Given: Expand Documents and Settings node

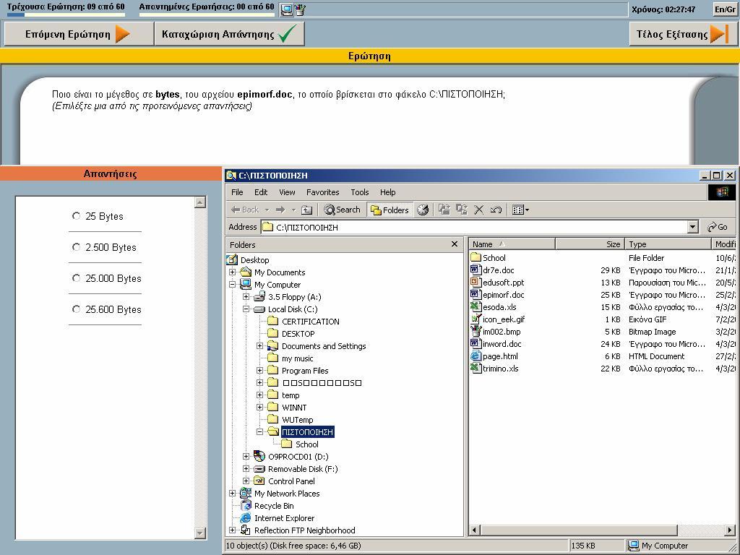Looking at the screenshot, I should [x=259, y=346].
